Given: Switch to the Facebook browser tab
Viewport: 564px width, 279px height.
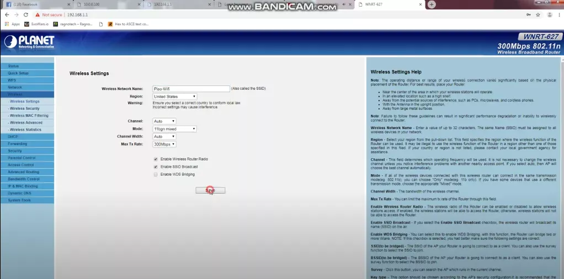Looking at the screenshot, I should [25, 4].
